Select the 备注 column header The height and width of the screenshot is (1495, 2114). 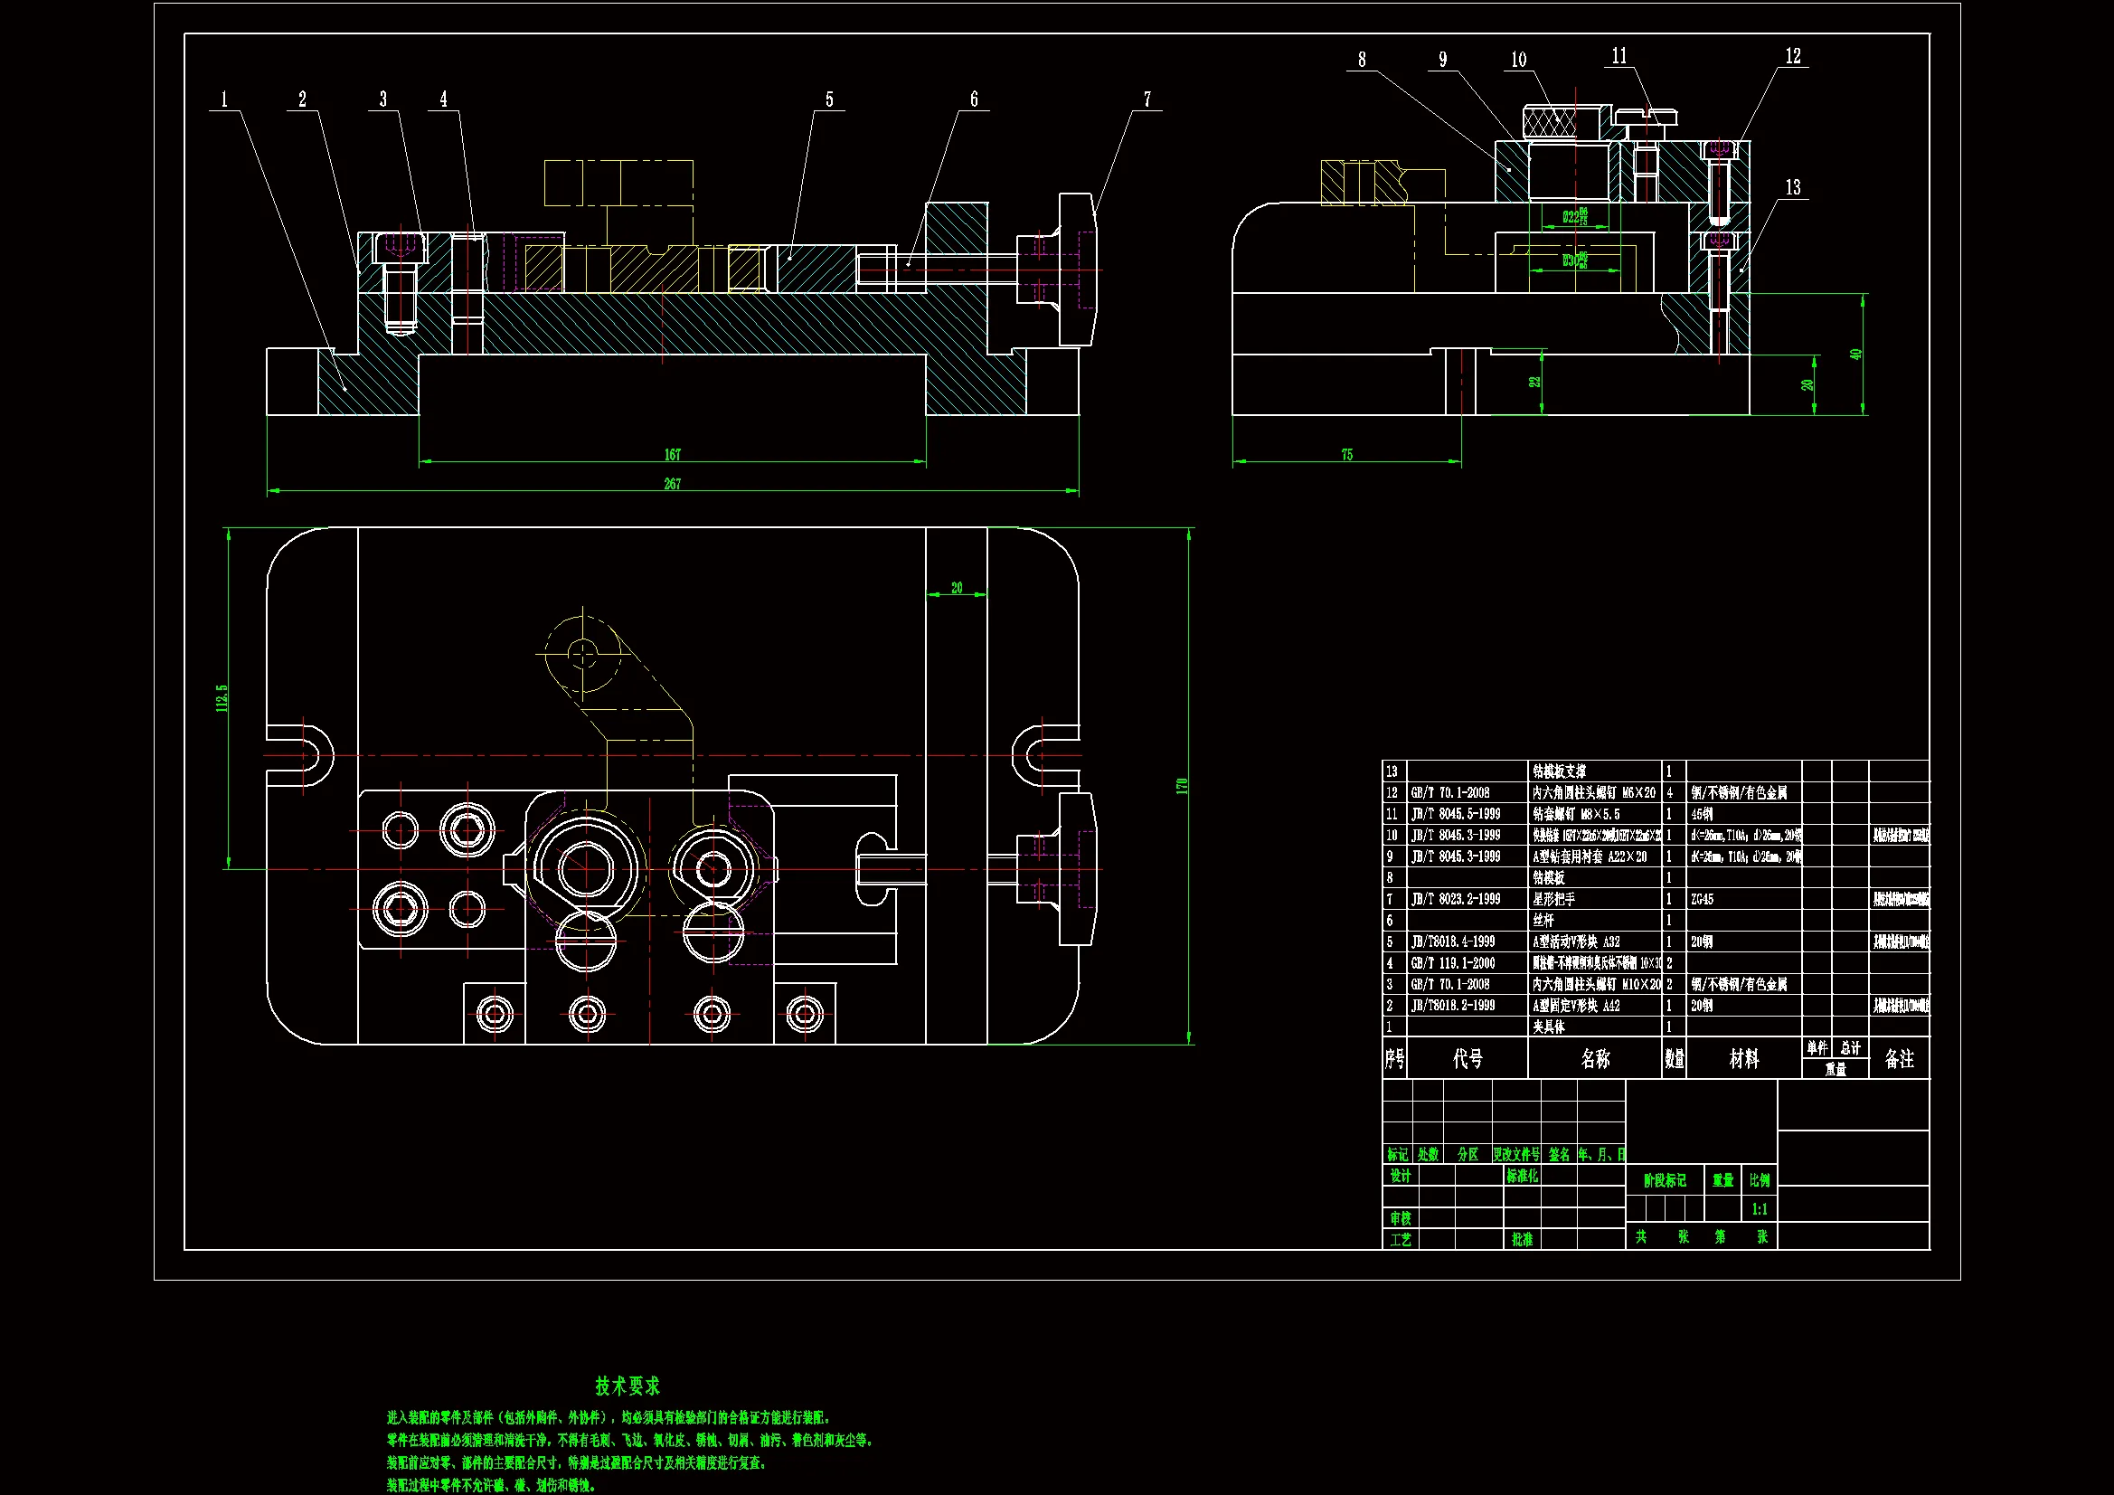tap(1899, 1058)
